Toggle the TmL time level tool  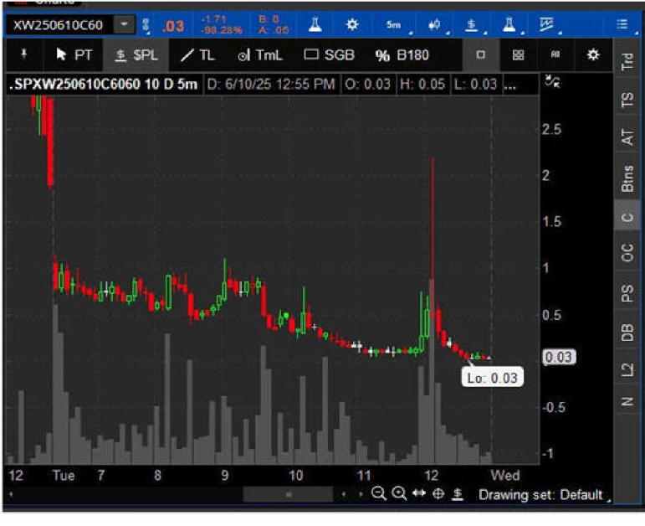tap(261, 55)
